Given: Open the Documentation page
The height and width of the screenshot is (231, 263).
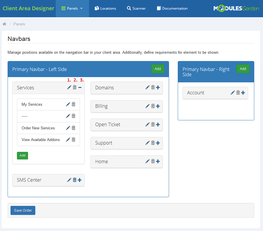Looking at the screenshot, I should (172, 8).
